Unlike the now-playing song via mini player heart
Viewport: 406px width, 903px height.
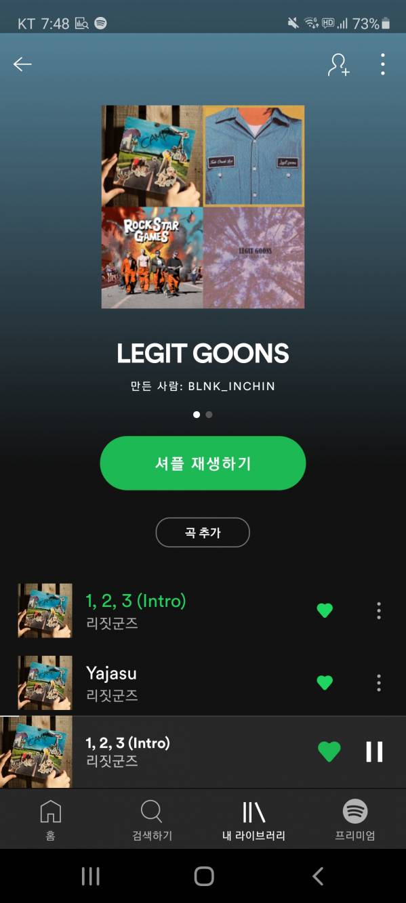point(329,752)
